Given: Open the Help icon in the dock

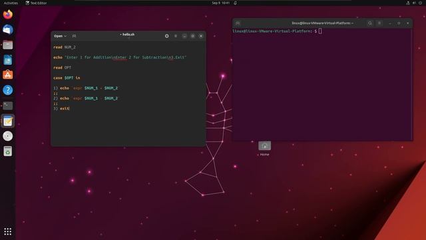Looking at the screenshot, I should click(7, 90).
